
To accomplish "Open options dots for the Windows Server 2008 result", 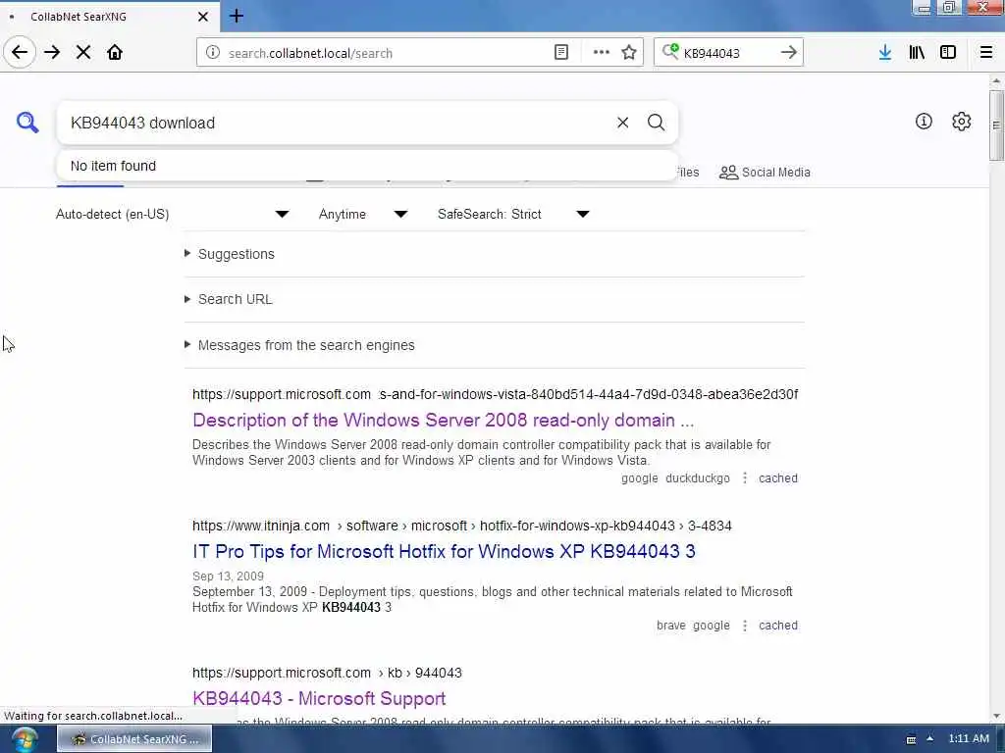I will click(x=745, y=478).
